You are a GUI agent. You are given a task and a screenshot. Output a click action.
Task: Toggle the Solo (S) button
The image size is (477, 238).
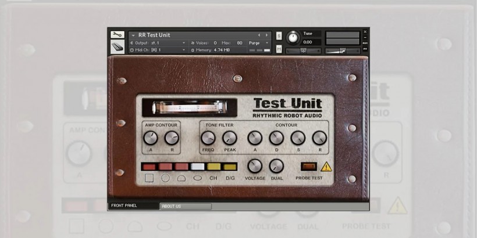coord(279,36)
